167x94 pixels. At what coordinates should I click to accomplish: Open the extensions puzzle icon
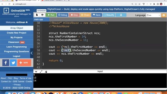[154, 4]
